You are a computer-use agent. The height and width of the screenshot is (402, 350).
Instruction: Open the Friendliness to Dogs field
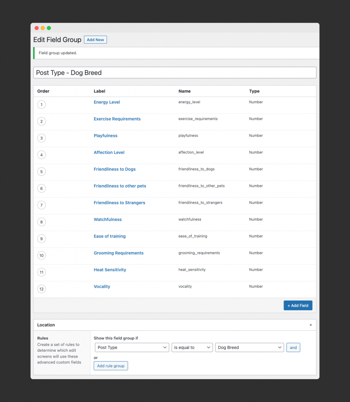[114, 169]
